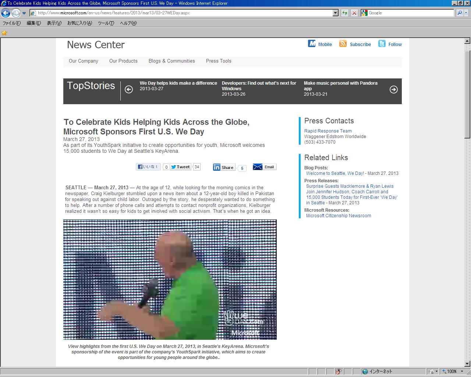This screenshot has height=377, width=471.
Task: Open the Our Products tab
Action: [123, 61]
